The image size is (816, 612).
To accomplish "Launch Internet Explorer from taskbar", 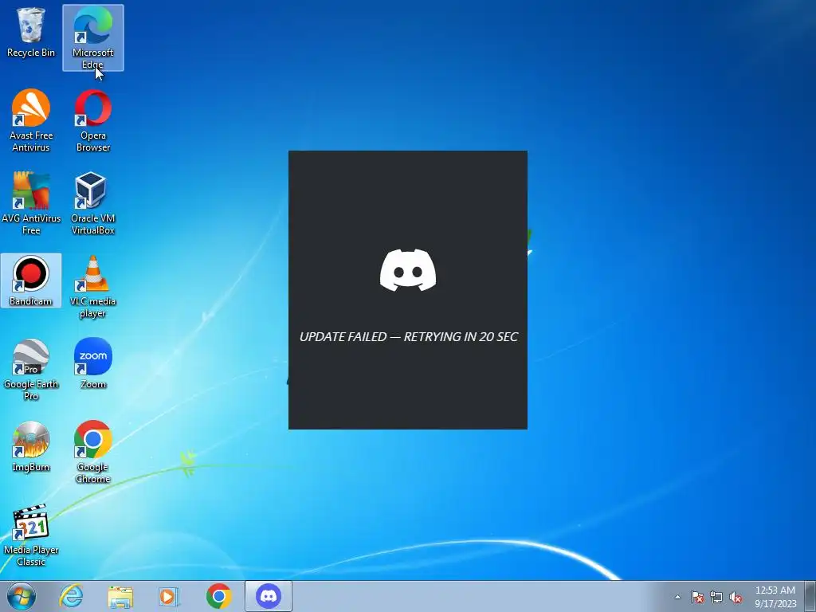I will (71, 596).
